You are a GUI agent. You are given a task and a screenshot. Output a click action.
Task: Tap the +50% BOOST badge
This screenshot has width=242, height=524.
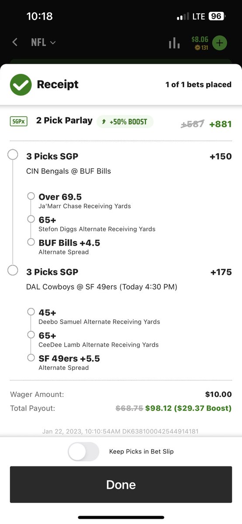pyautogui.click(x=125, y=121)
